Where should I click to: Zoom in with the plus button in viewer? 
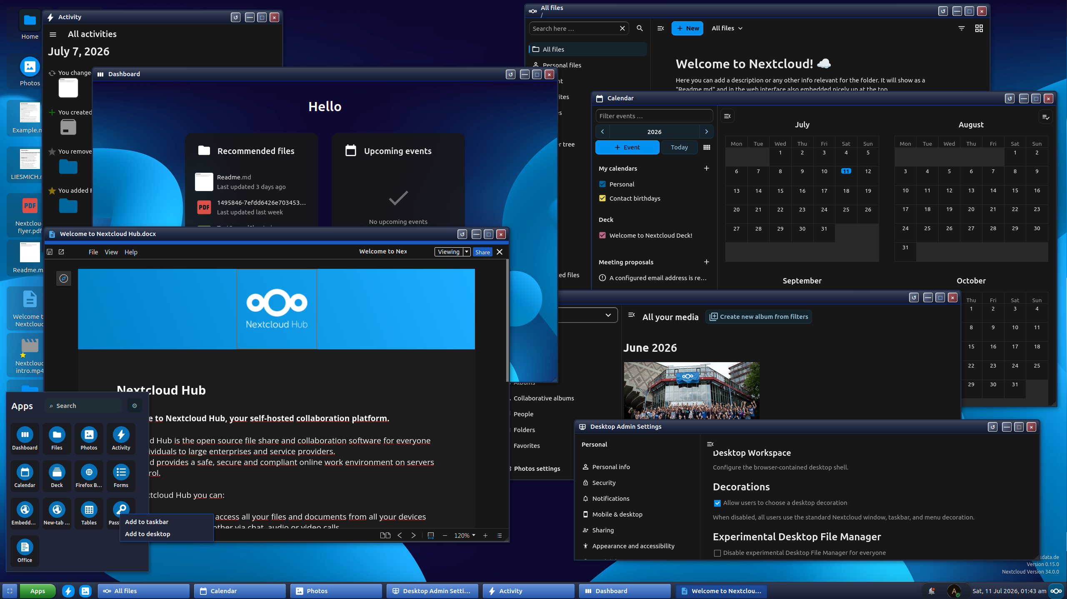click(485, 535)
